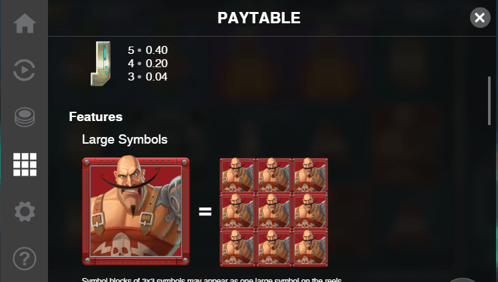Screen dimensions: 498x282
Task: Open bet settings via coin stack icon
Action: click(x=25, y=117)
